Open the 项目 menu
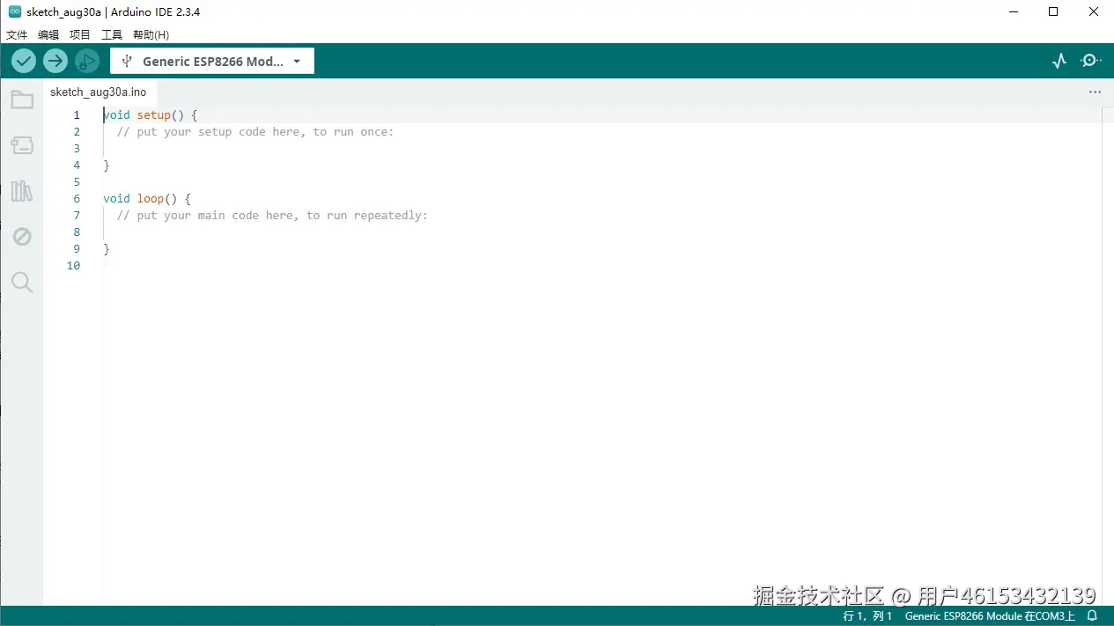This screenshot has width=1114, height=626. tap(80, 35)
